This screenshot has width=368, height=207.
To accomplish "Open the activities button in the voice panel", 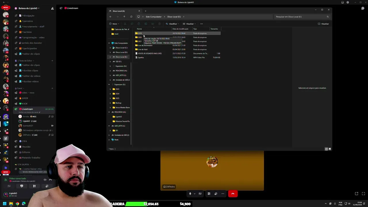I will pyautogui.click(x=34, y=186).
